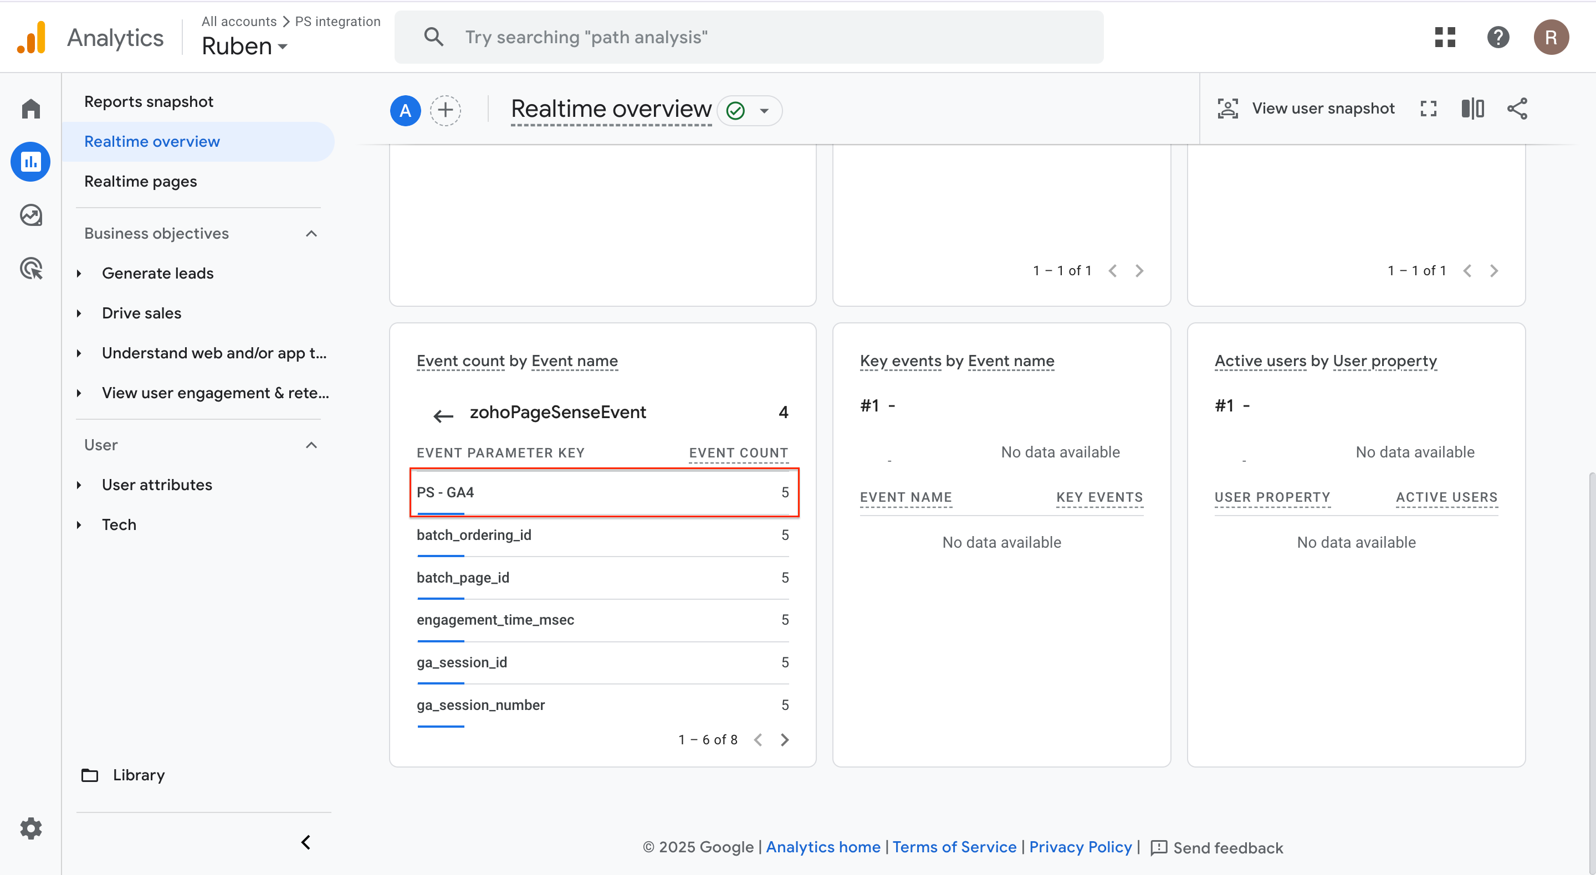
Task: Open the Advertising icon in left rail
Action: point(30,268)
